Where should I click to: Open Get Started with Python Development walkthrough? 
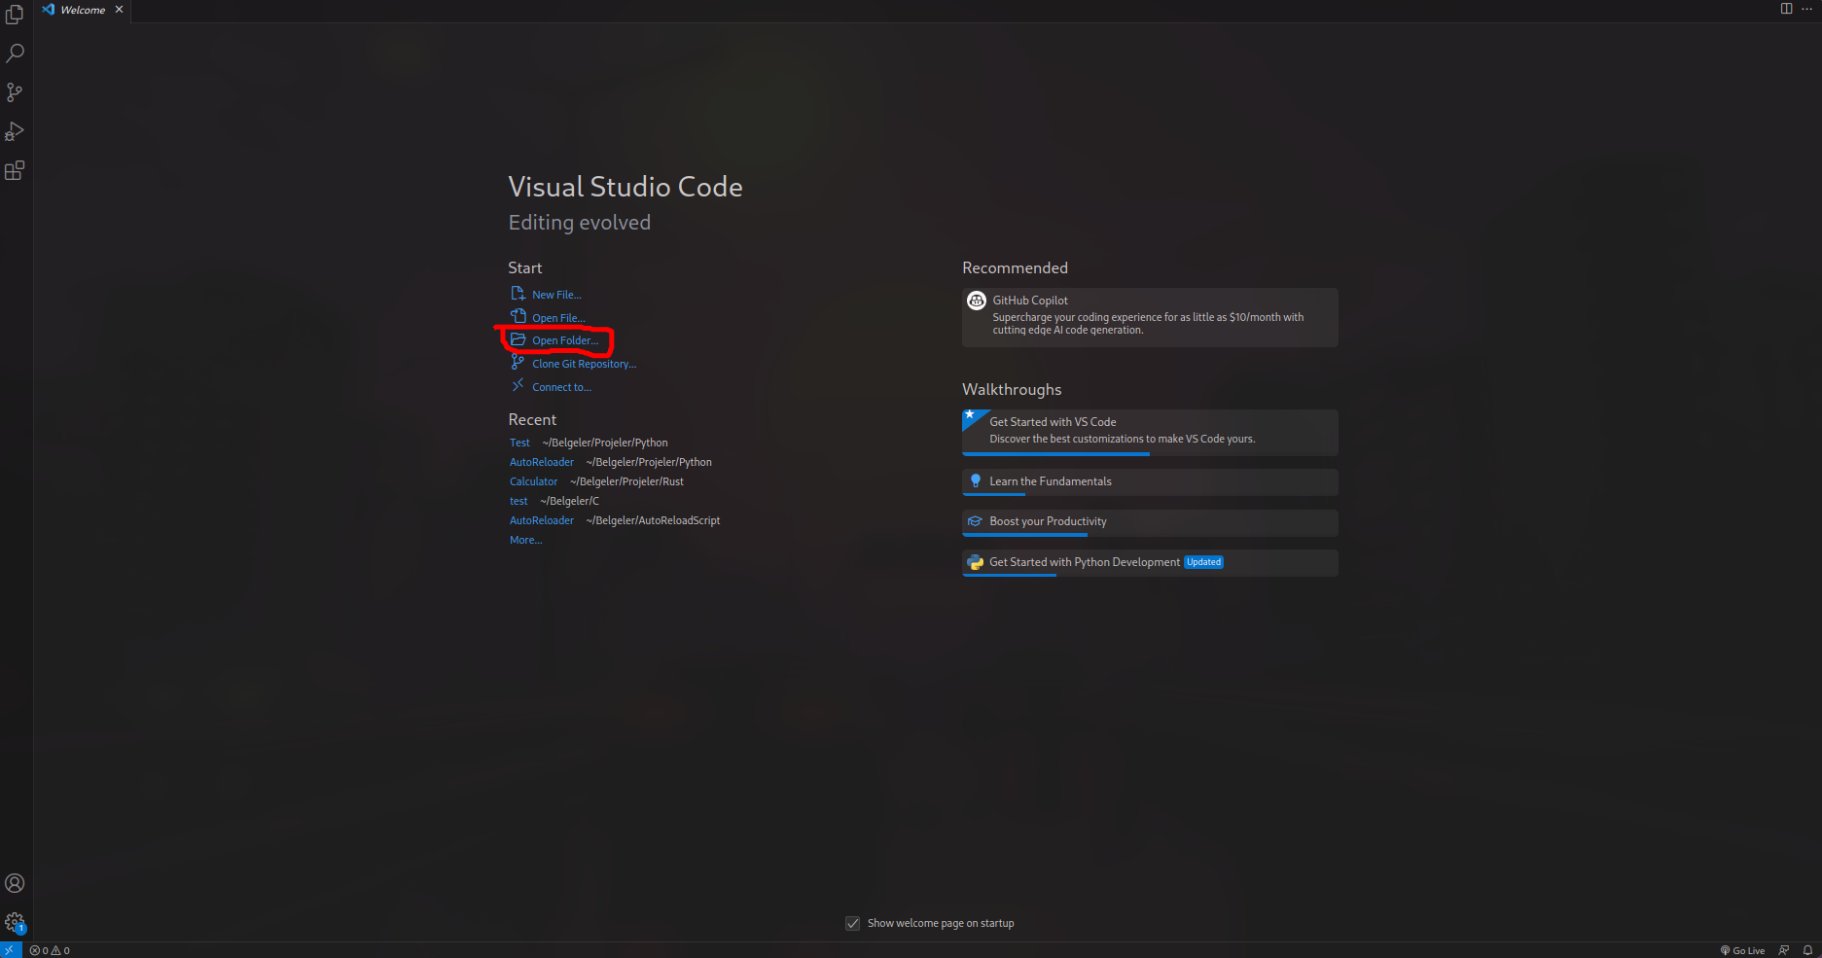(x=1150, y=563)
